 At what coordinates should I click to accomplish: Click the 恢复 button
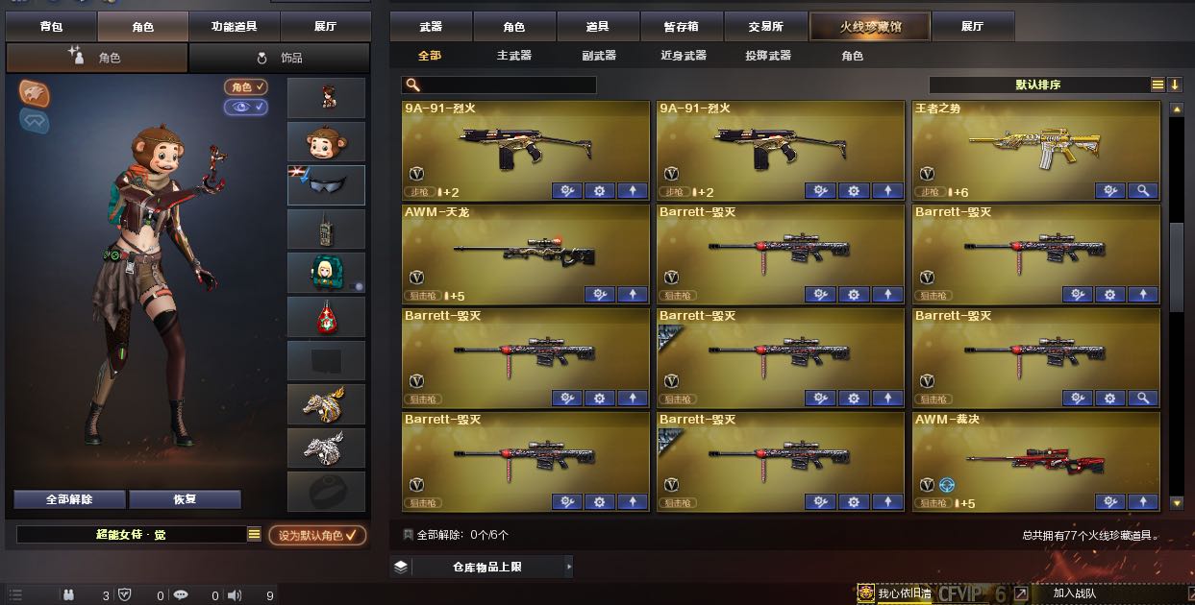point(185,499)
